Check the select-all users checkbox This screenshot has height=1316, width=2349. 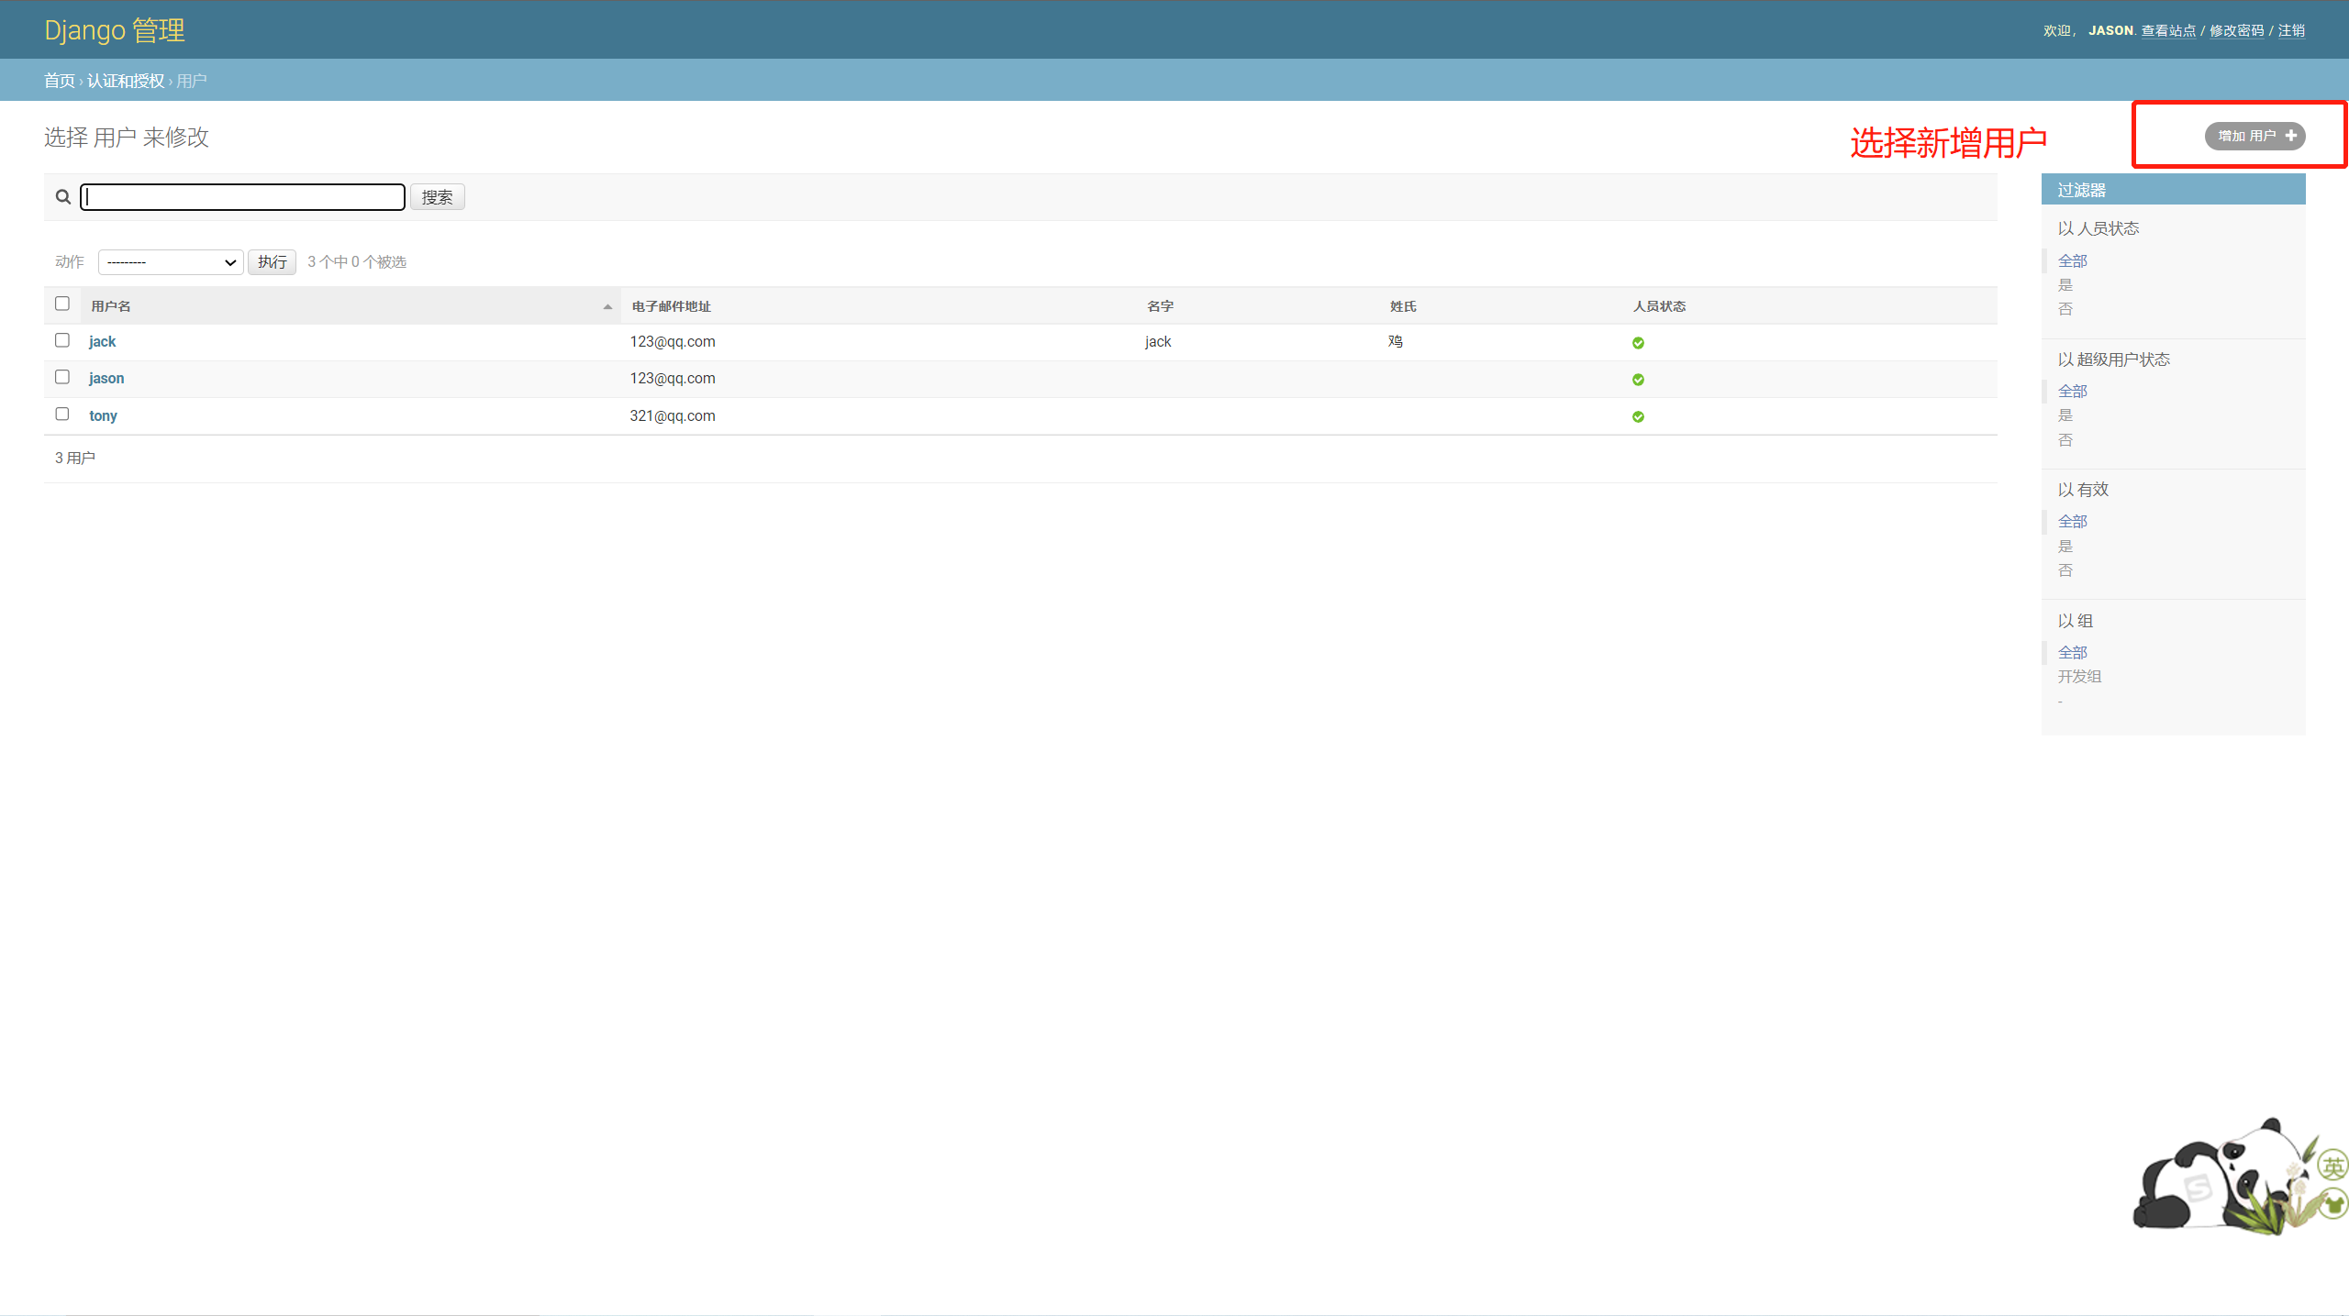pyautogui.click(x=62, y=304)
